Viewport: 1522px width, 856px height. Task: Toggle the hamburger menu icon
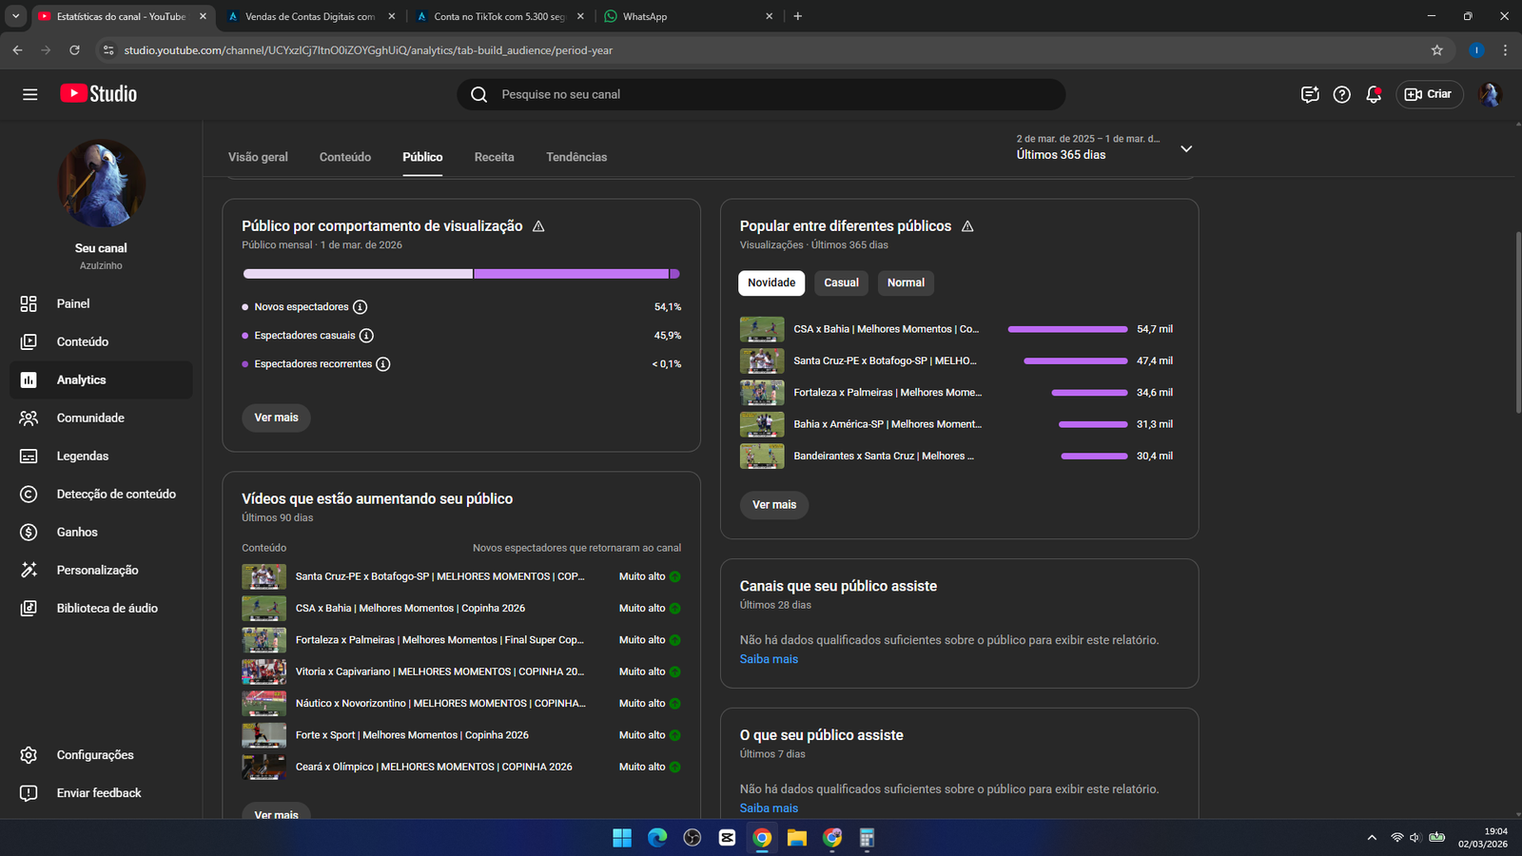pos(30,94)
